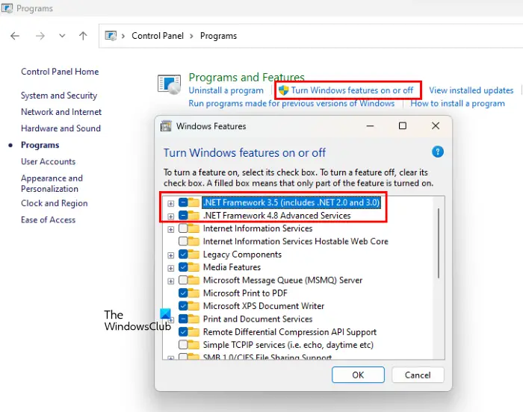The image size is (523, 412).
Task: Click Turn Windows features on or off
Action: click(x=352, y=90)
